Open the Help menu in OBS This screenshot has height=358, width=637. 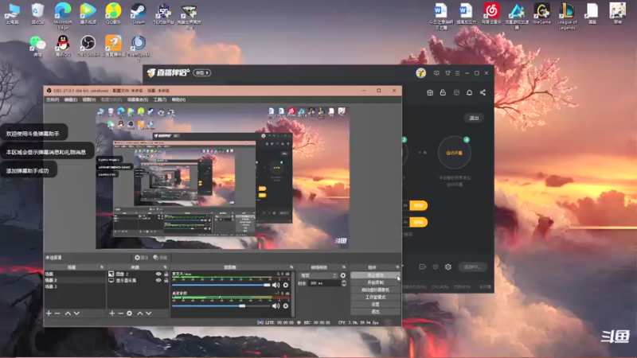click(178, 99)
